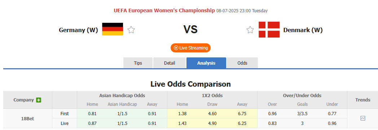Image resolution: width=378 pixels, height=130 pixels.
Task: Switch to the Tips tab
Action: (138, 63)
